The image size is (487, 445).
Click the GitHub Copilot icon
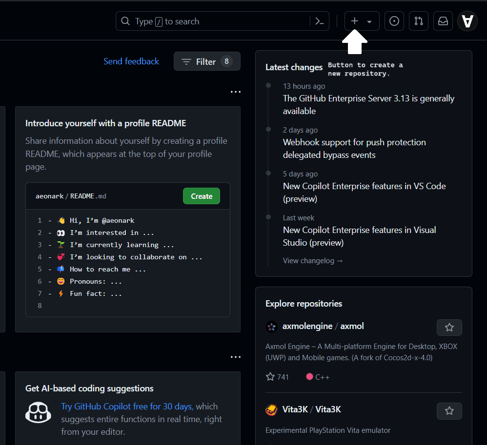[x=39, y=412]
